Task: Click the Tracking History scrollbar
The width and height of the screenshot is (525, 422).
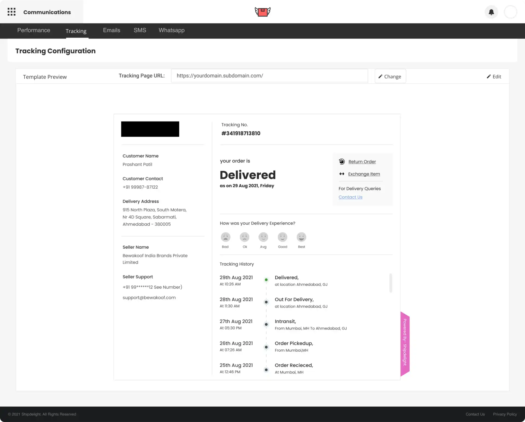Action: pos(390,283)
